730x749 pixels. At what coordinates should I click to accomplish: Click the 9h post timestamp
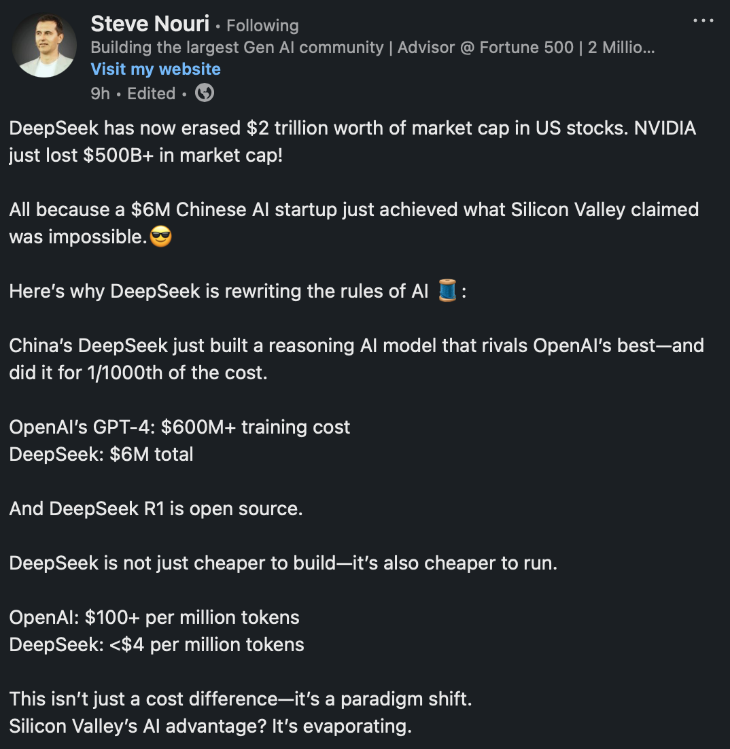click(101, 94)
